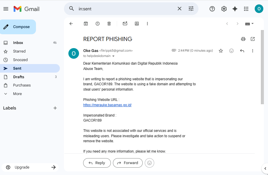
Task: Report this message as spam
Action: click(x=98, y=24)
